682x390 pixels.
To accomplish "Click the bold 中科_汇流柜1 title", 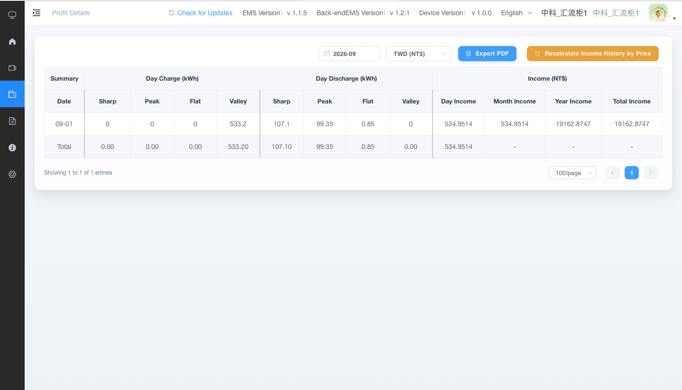I will [564, 13].
